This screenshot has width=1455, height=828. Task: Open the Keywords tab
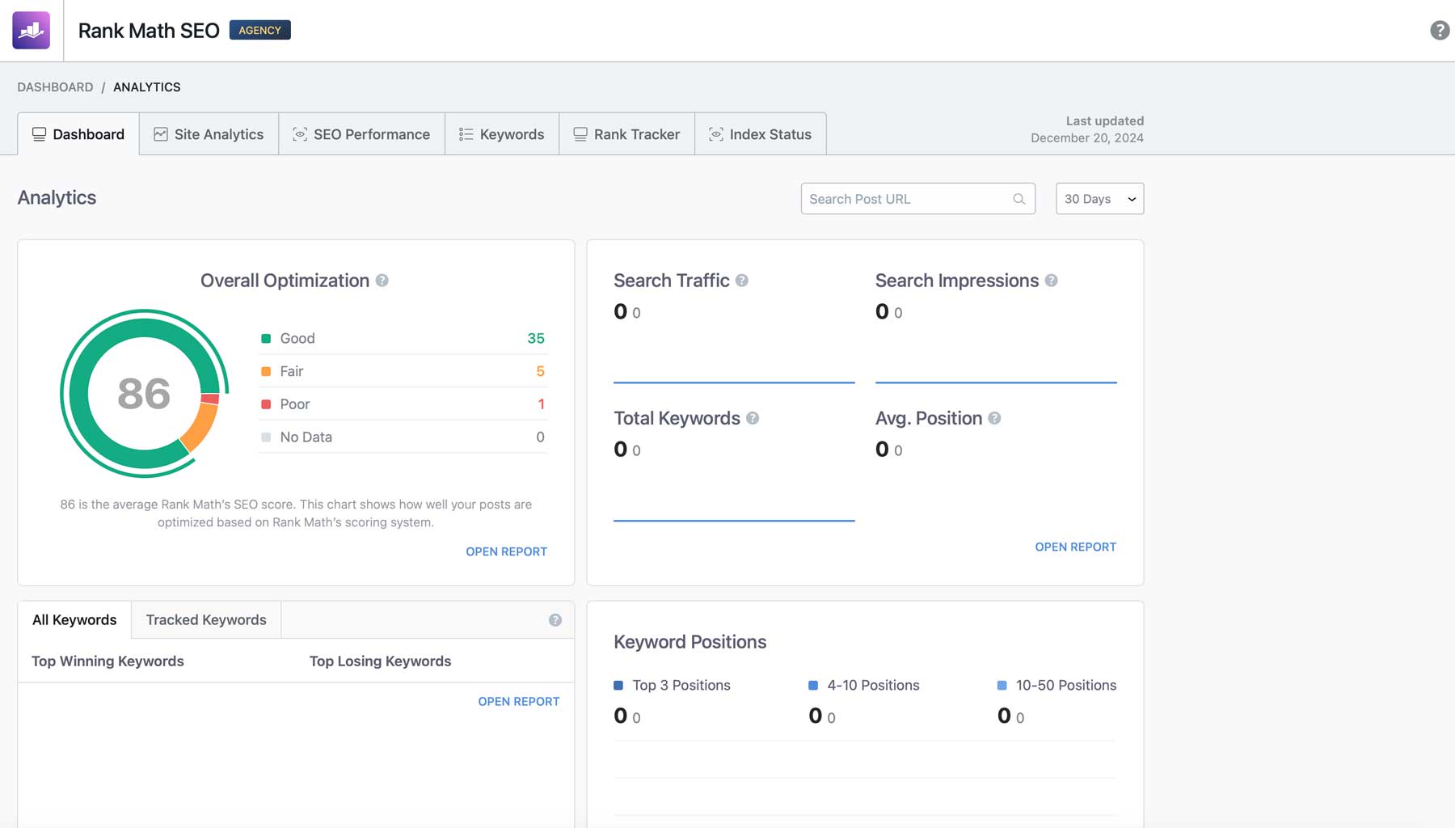[x=501, y=133]
